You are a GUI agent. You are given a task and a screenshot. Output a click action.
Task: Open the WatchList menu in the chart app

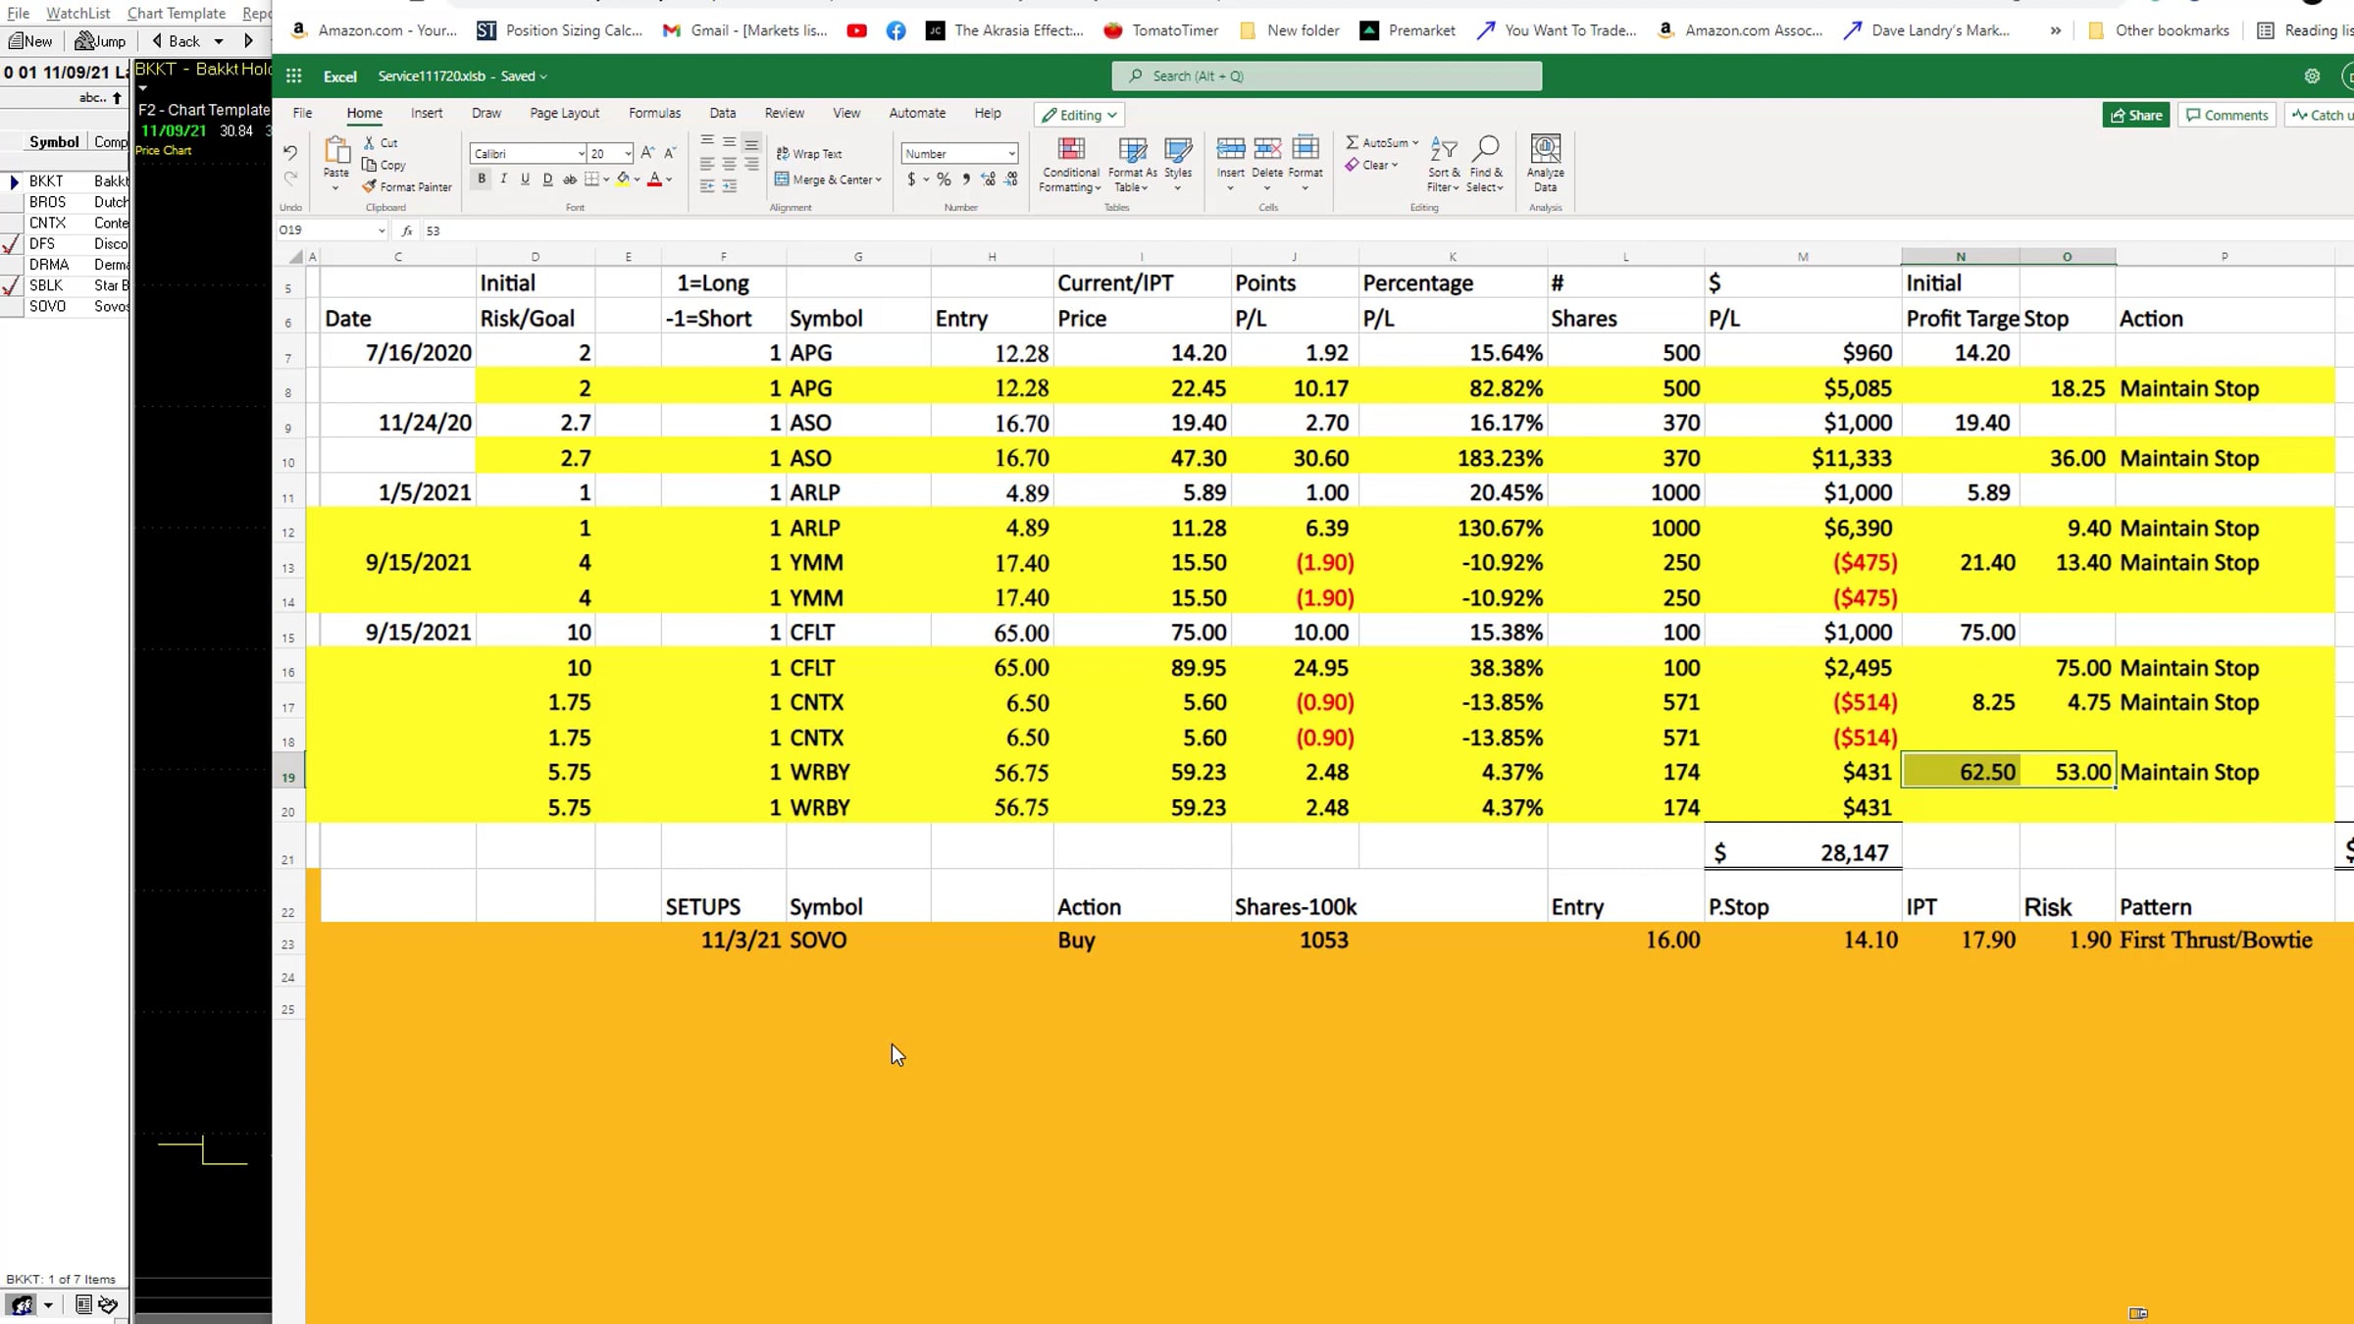tap(78, 13)
